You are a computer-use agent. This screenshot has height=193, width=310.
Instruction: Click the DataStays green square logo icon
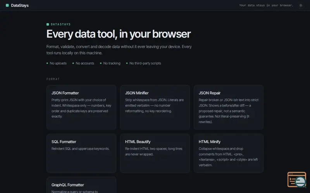7,5
